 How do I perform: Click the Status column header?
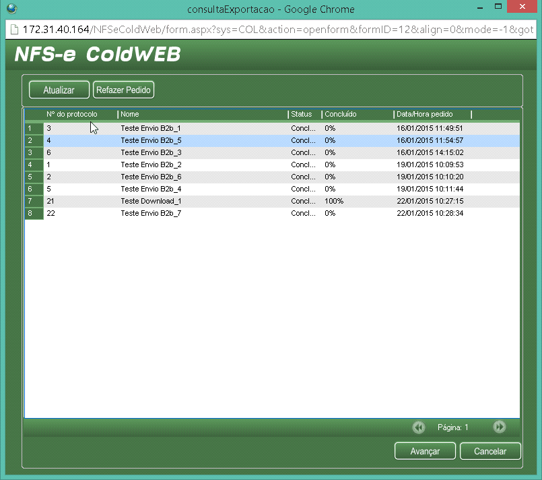(302, 115)
